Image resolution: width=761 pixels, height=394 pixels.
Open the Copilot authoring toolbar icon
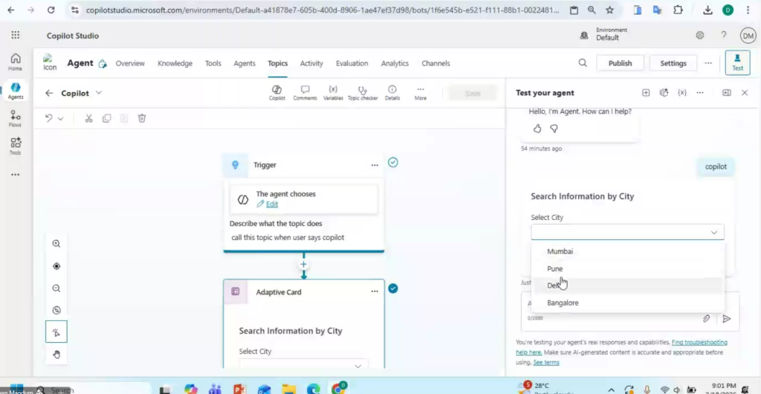[x=277, y=93]
